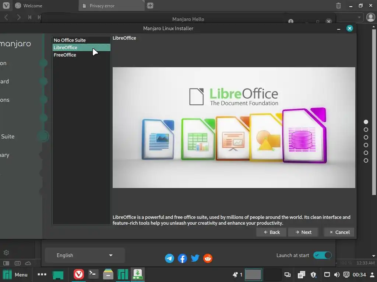Switch to Manjaro Hello taskbar entry
This screenshot has height=282, width=377.
(x=123, y=274)
